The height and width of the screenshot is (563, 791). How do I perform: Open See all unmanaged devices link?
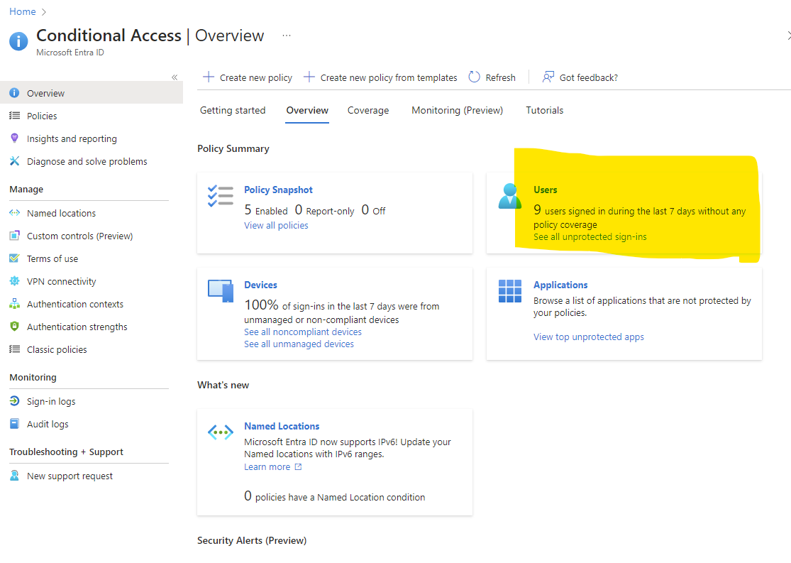click(299, 344)
